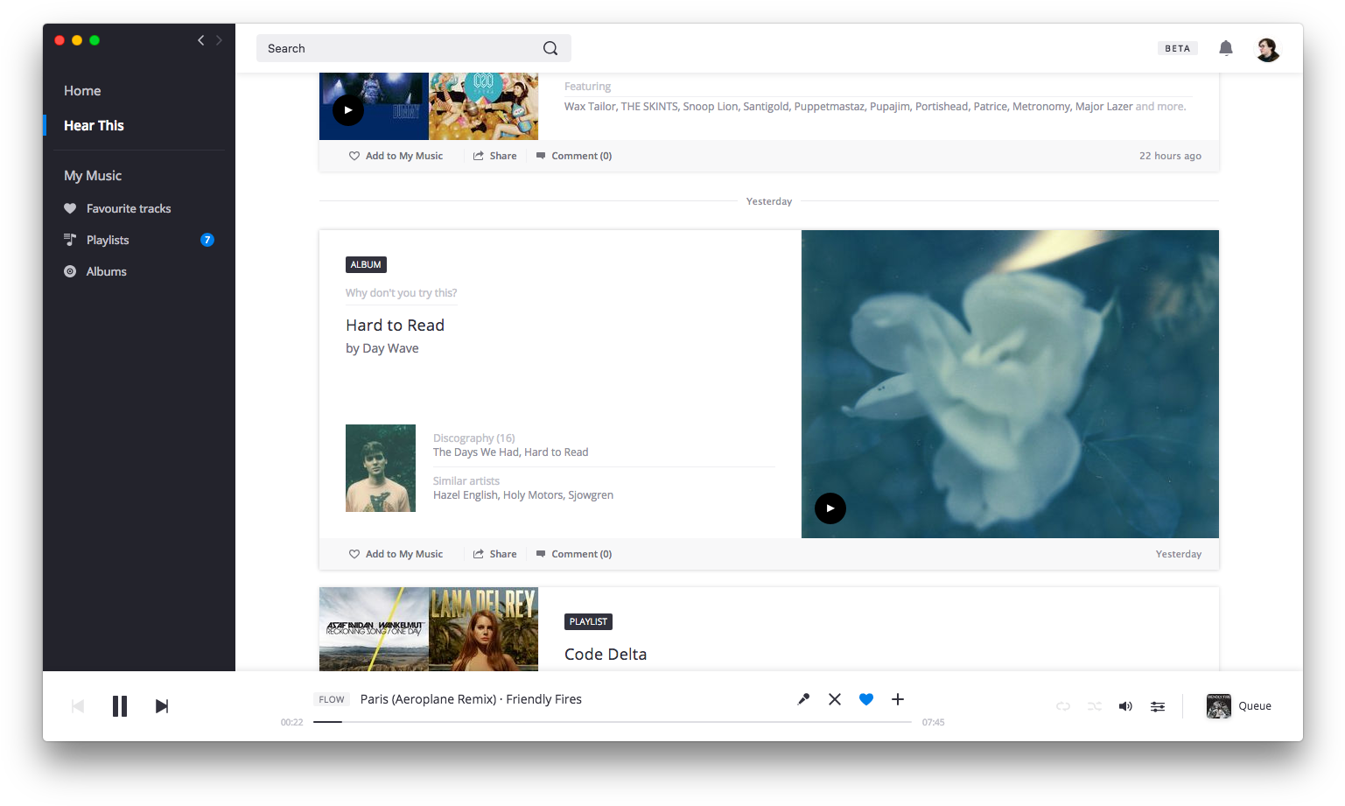This screenshot has height=806, width=1345.
Task: Open Lana Del Rey cover thumbnail
Action: (x=483, y=629)
